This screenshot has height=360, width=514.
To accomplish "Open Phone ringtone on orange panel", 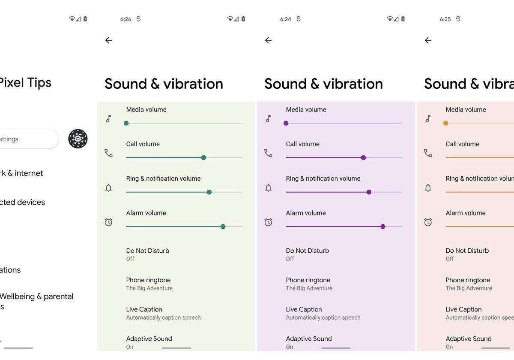I will pyautogui.click(x=469, y=284).
